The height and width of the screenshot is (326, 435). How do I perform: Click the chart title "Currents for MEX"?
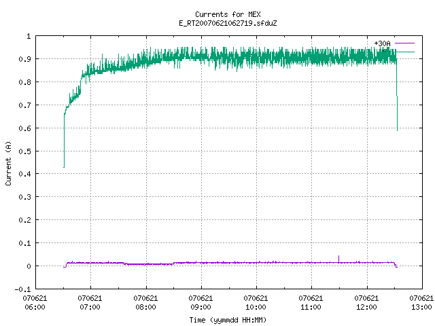[228, 14]
